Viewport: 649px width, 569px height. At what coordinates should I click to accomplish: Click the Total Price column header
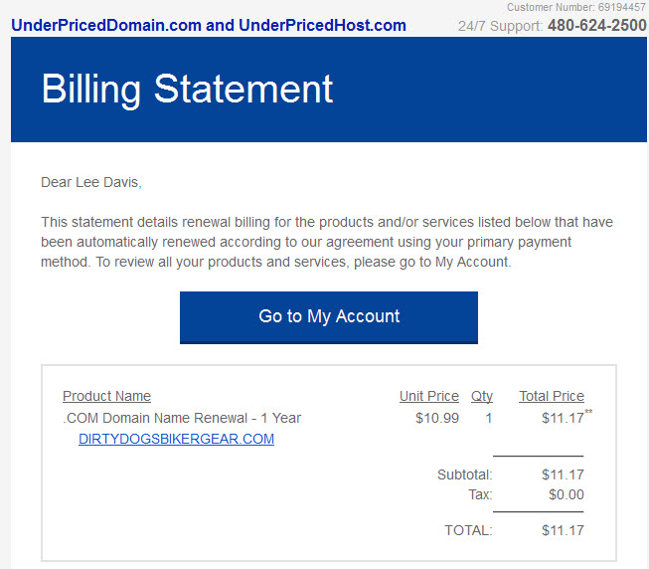coord(552,396)
